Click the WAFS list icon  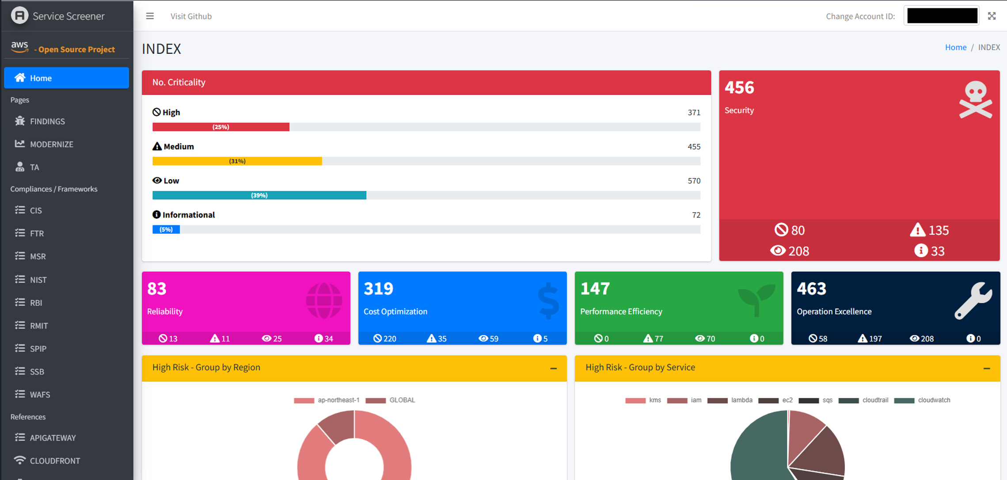coord(20,394)
